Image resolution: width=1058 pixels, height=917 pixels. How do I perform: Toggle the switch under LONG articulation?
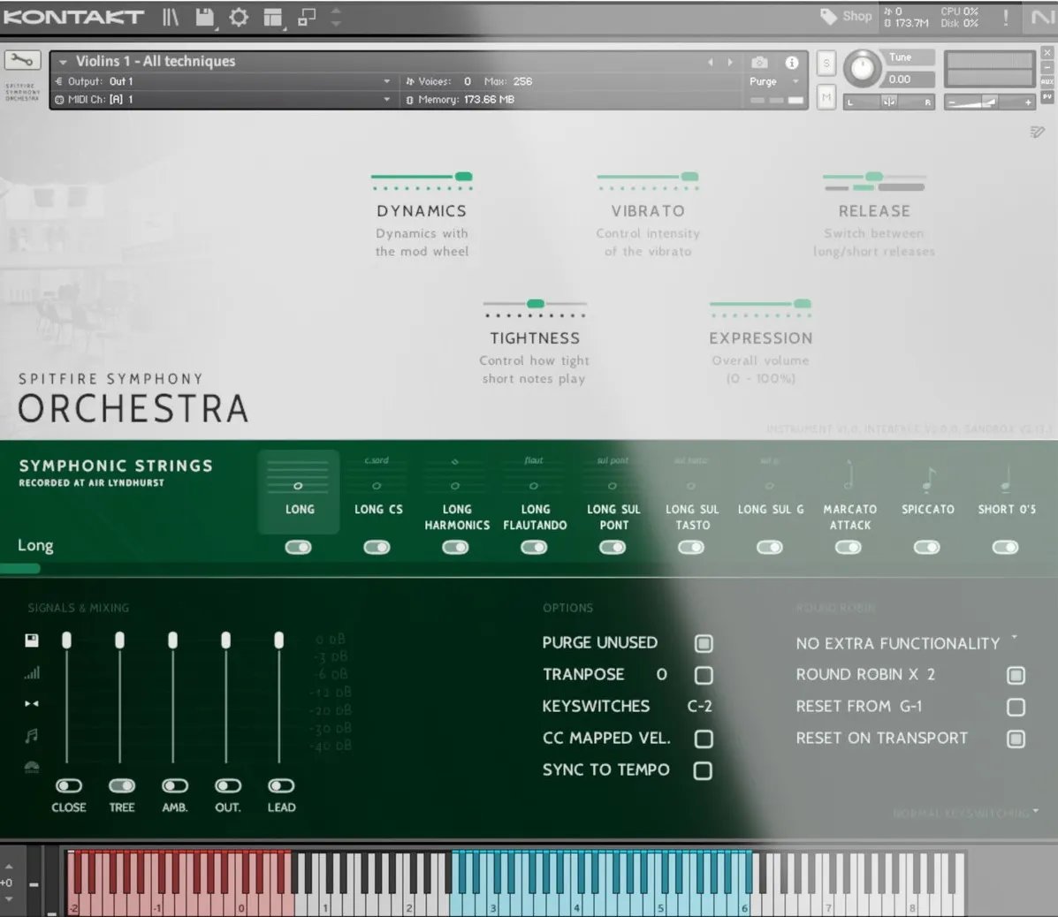point(298,547)
